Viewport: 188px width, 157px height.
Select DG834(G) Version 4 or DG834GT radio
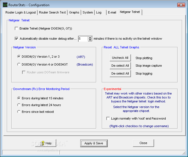tap(19, 64)
